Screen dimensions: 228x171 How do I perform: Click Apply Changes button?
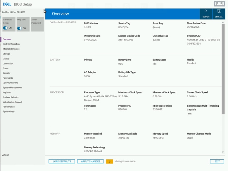[90, 161]
